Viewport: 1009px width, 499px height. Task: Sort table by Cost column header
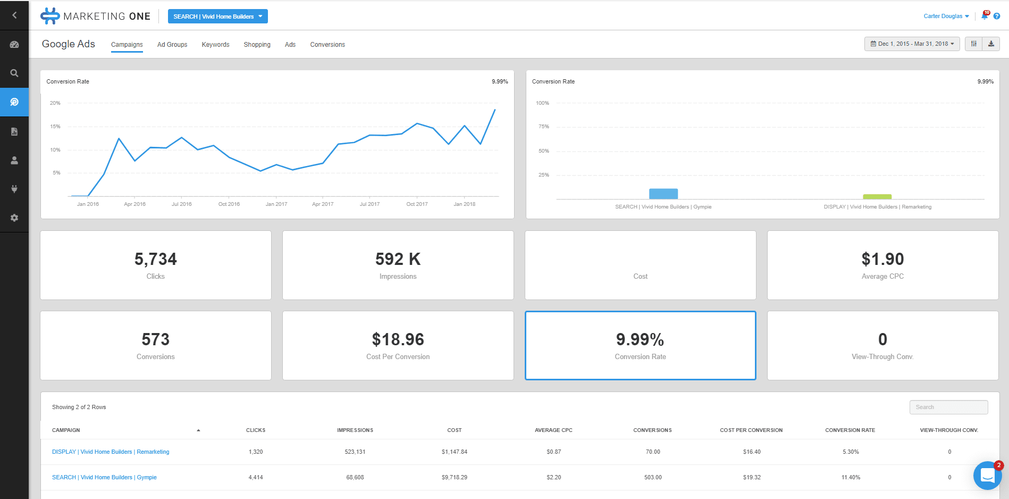pyautogui.click(x=455, y=430)
